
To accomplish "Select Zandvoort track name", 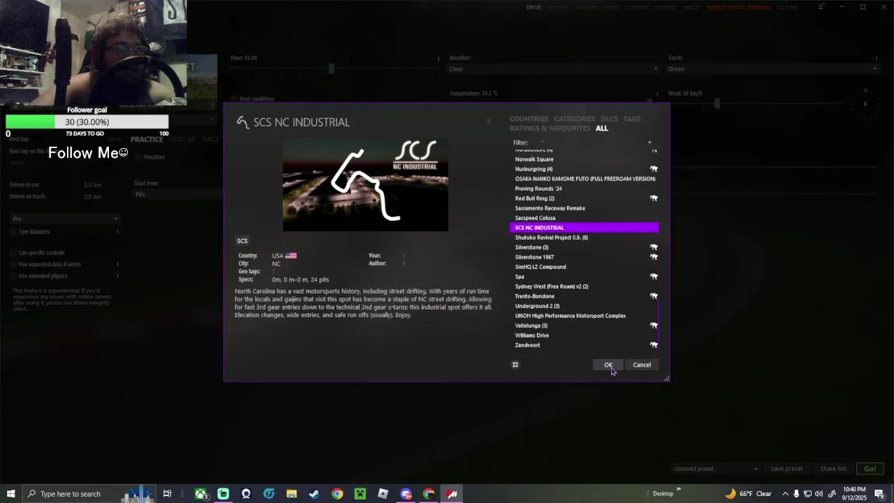I will point(527,345).
